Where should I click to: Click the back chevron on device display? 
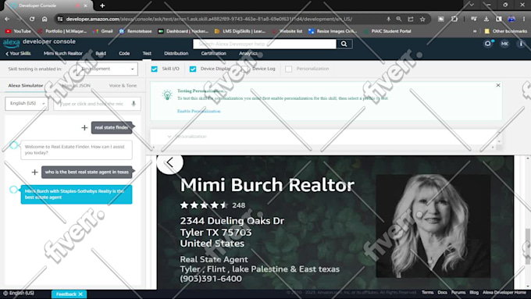click(x=170, y=162)
